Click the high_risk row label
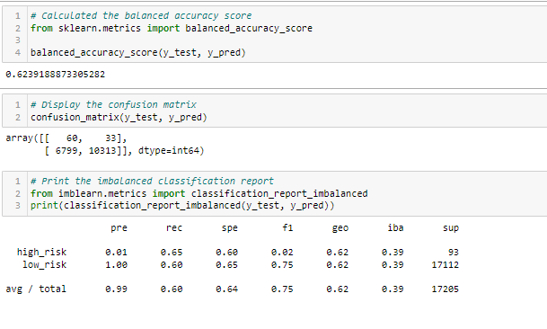Image resolution: width=547 pixels, height=329 pixels. 41,253
